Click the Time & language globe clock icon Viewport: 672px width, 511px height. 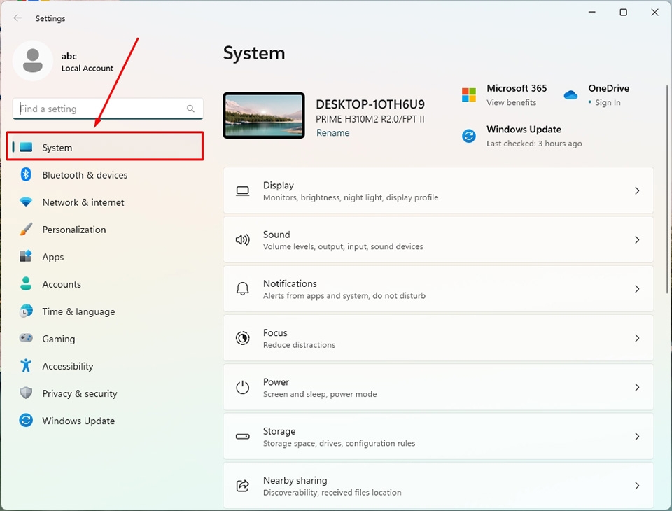click(26, 311)
